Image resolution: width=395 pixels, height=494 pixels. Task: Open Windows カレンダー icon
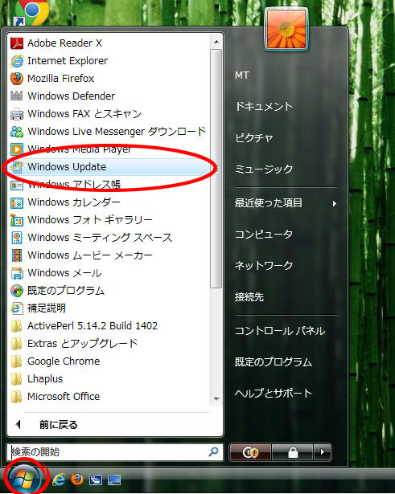[17, 202]
